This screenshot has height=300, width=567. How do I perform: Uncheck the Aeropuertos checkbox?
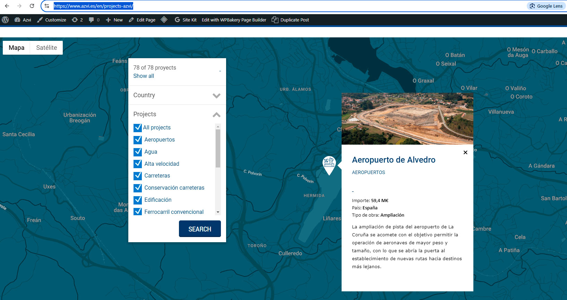click(x=138, y=140)
